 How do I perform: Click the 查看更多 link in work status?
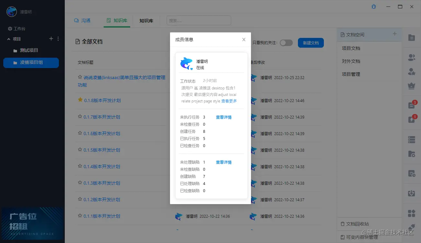click(229, 101)
